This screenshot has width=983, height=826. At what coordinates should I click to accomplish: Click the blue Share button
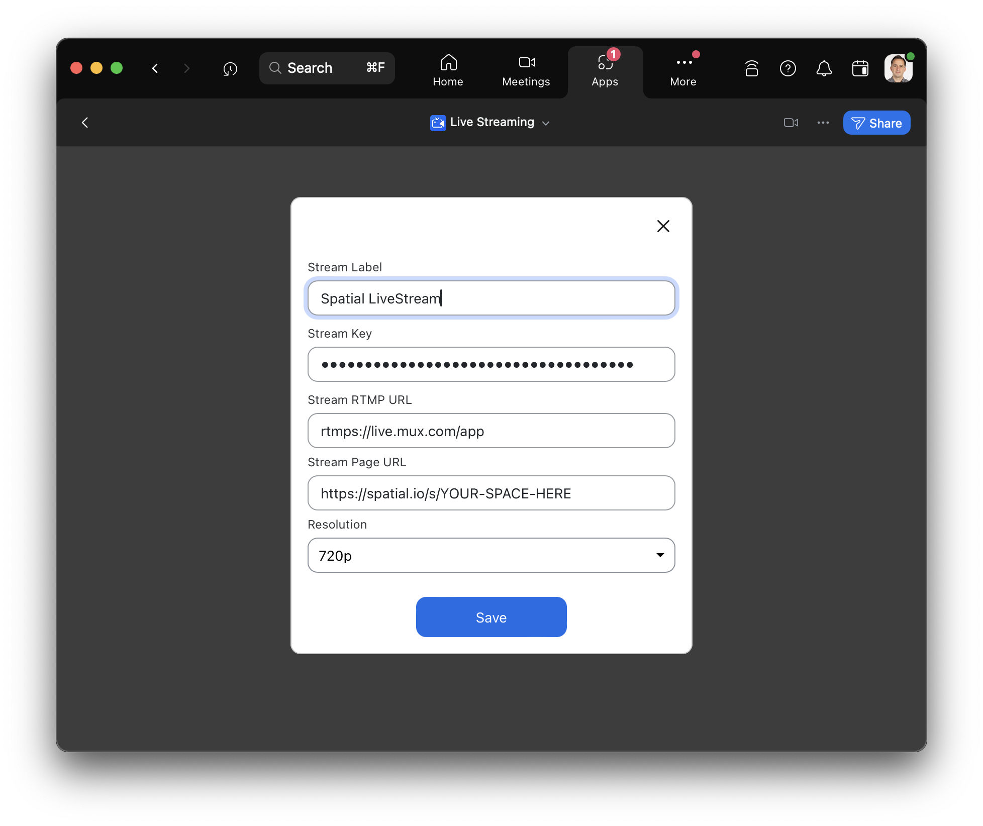pos(876,123)
